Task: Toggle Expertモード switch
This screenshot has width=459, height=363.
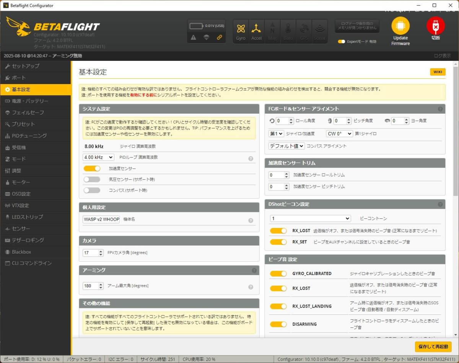Action: tap(342, 42)
